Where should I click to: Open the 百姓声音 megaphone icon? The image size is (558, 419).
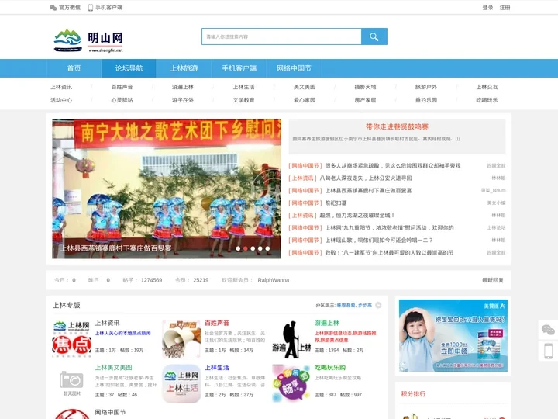pyautogui.click(x=181, y=339)
